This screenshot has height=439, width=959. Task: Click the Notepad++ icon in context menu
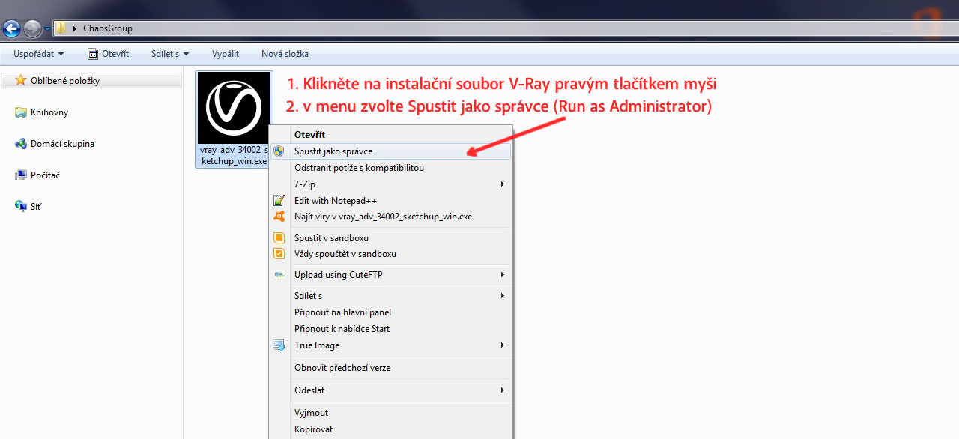coord(279,201)
